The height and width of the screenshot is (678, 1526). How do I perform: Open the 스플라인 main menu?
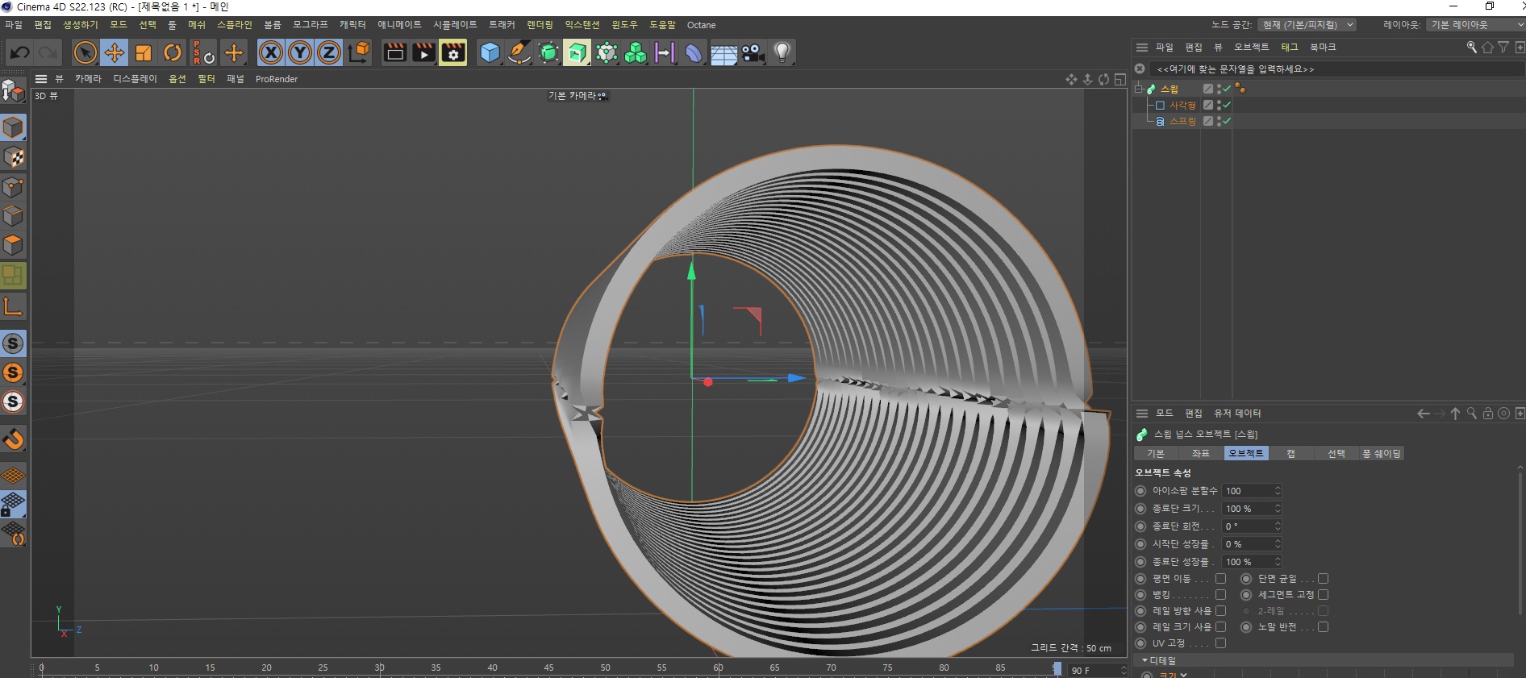click(234, 25)
